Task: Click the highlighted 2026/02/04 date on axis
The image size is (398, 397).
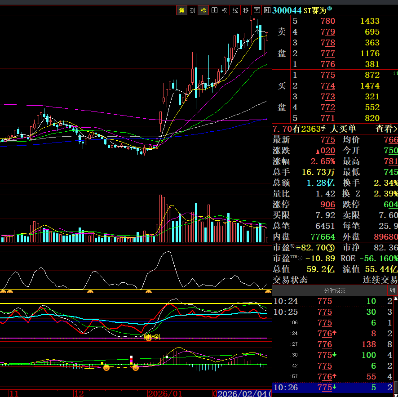Action: pos(244,393)
